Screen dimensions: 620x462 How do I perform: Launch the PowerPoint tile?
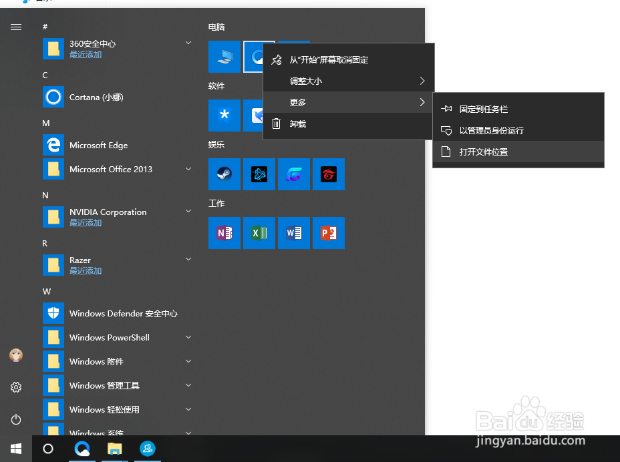pyautogui.click(x=329, y=233)
